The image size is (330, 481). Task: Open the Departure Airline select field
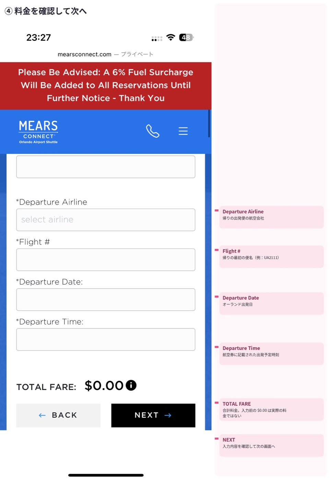(106, 220)
